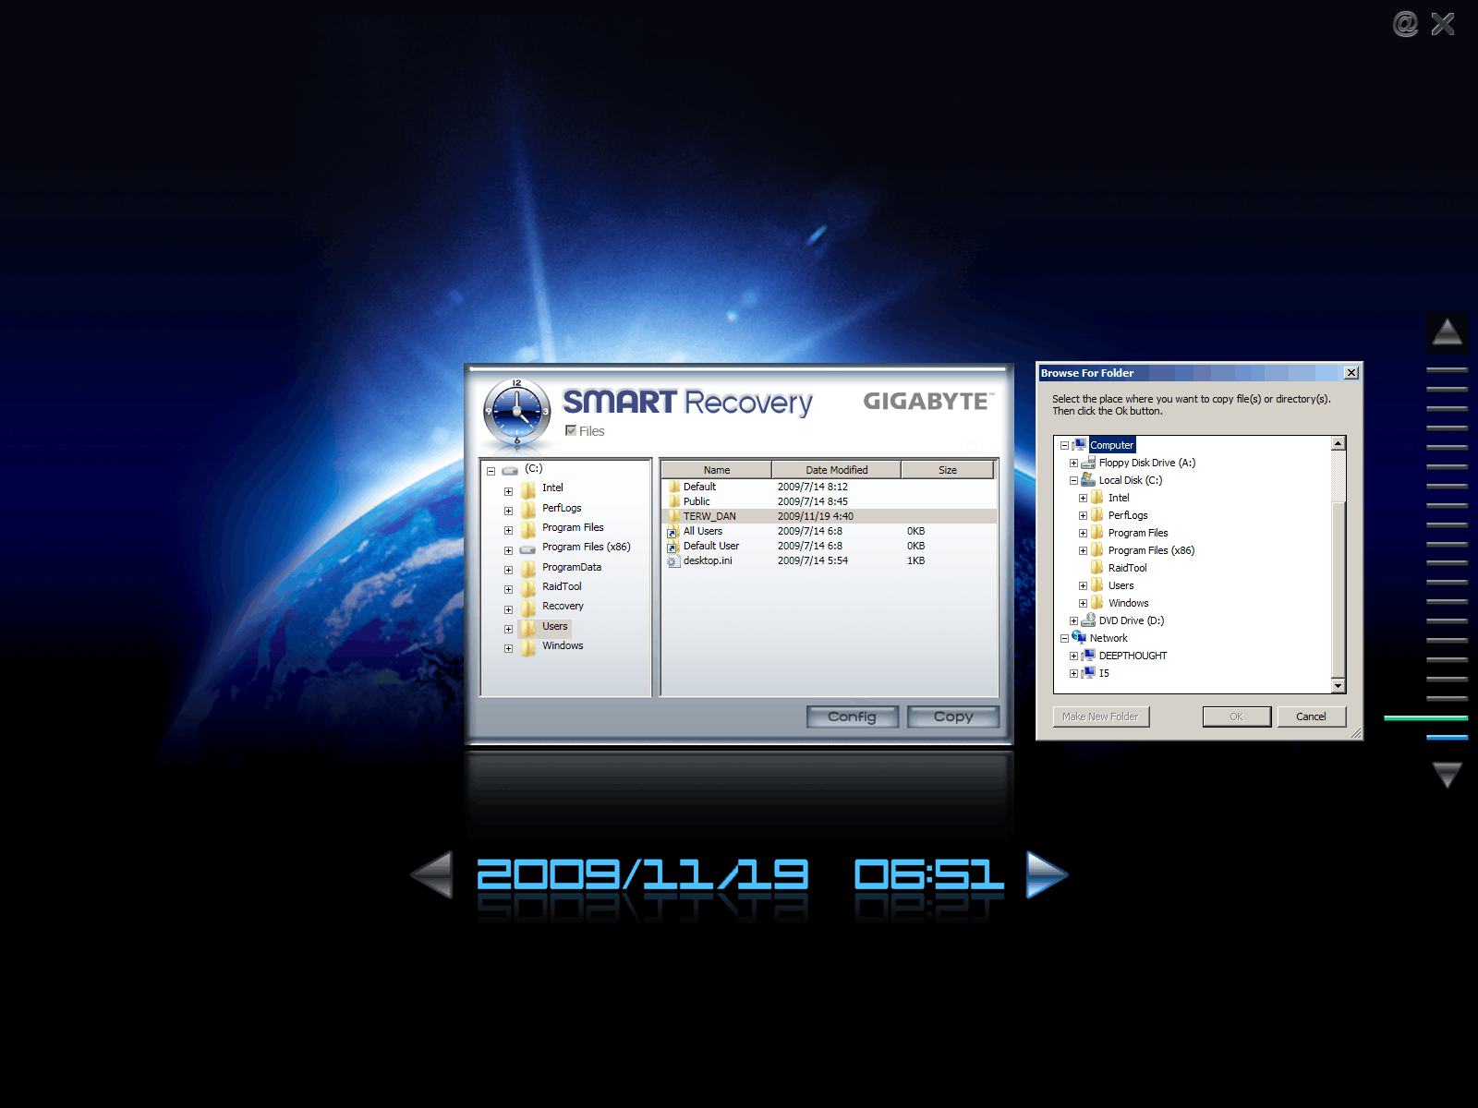Select the PerfLogs folder icon in Smart Recovery
The image size is (1478, 1108).
528,509
